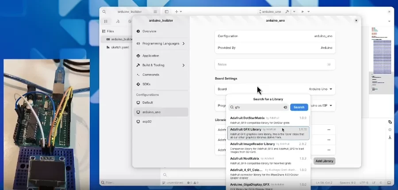This screenshot has height=190, width=398.
Task: Click the search magnifier icon in header
Action: click(x=104, y=11)
